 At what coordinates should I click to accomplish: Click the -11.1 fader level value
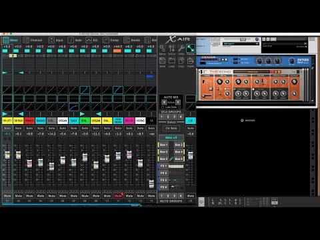pyautogui.click(x=96, y=134)
